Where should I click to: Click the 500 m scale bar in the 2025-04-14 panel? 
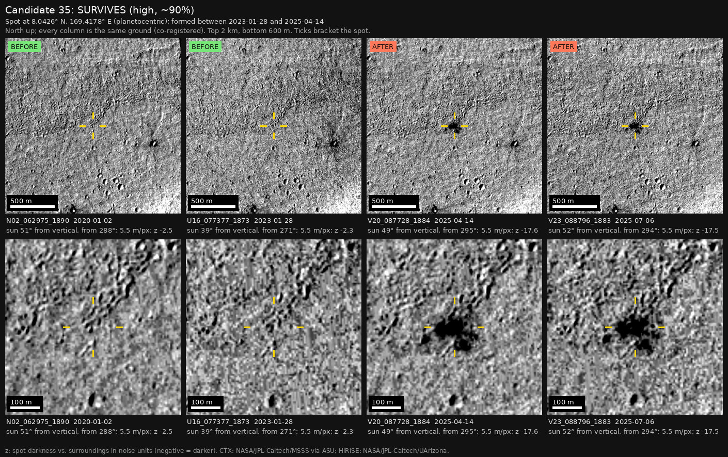point(394,203)
